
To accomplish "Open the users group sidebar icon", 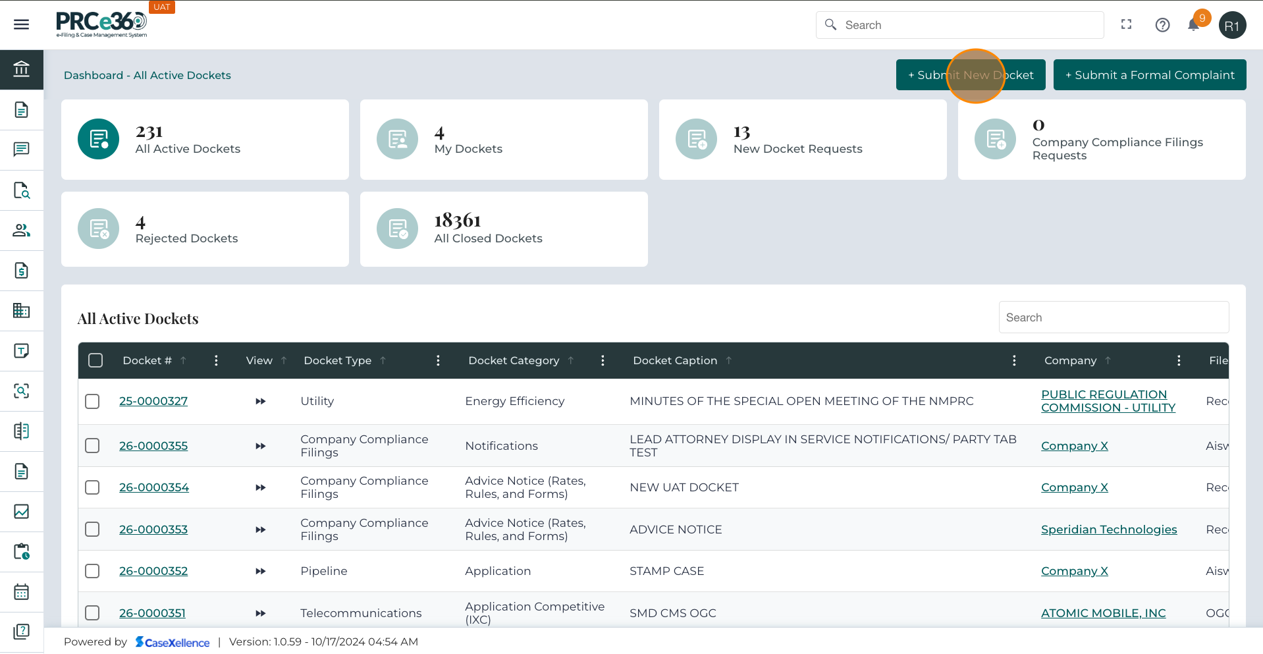I will pyautogui.click(x=21, y=230).
